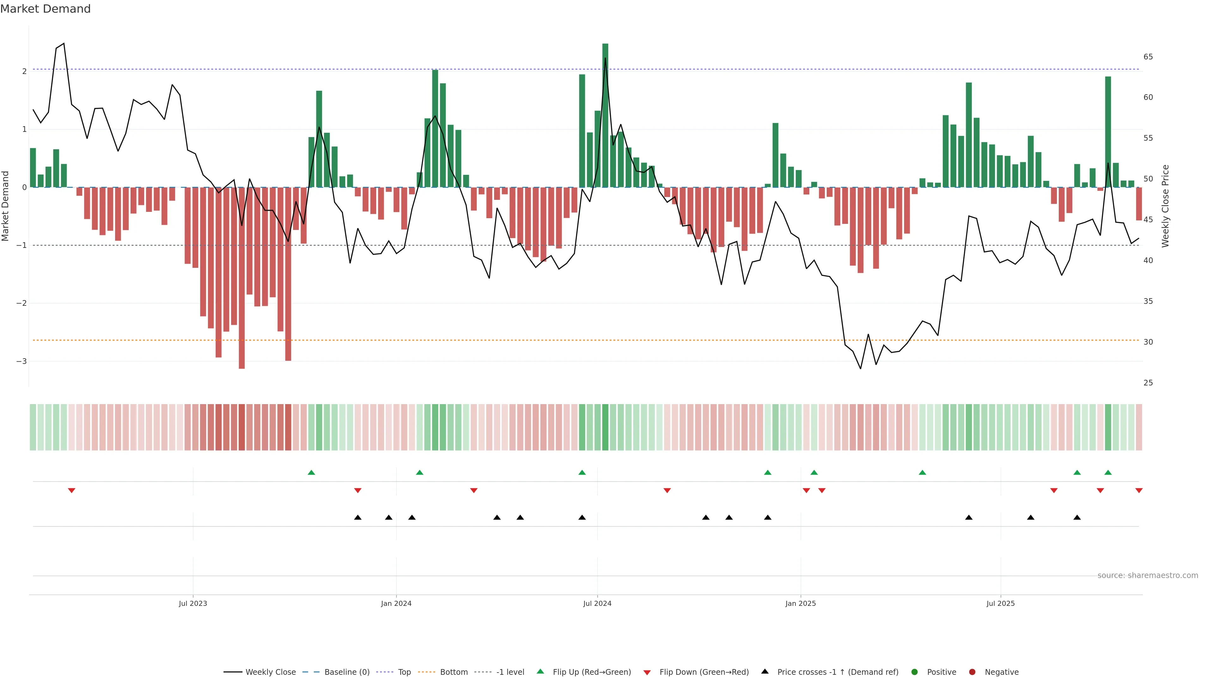The width and height of the screenshot is (1214, 683).
Task: Click the red Negative legend dot
Action: pos(972,672)
